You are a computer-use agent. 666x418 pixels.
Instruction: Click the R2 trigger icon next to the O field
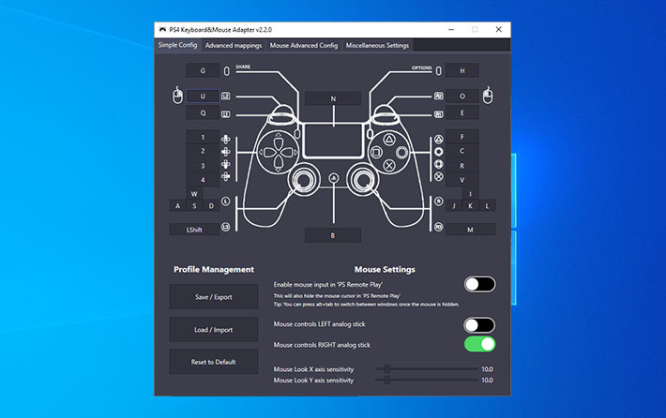coord(438,97)
